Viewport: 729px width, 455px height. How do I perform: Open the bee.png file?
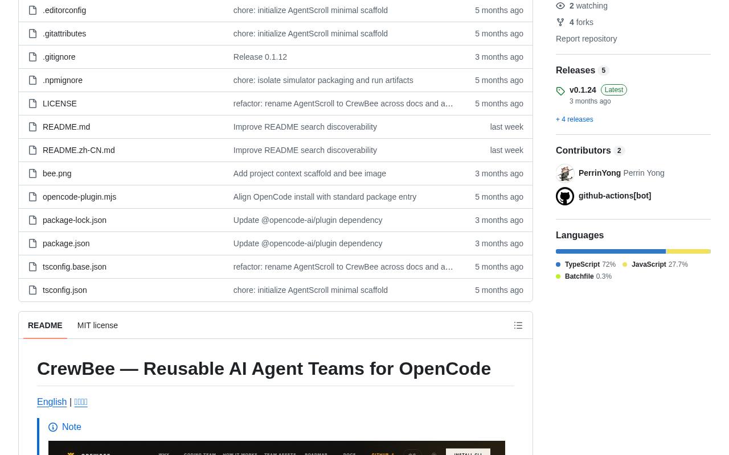click(x=57, y=173)
